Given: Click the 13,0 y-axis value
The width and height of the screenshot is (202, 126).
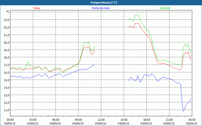Looking at the screenshot, I should (7, 95).
